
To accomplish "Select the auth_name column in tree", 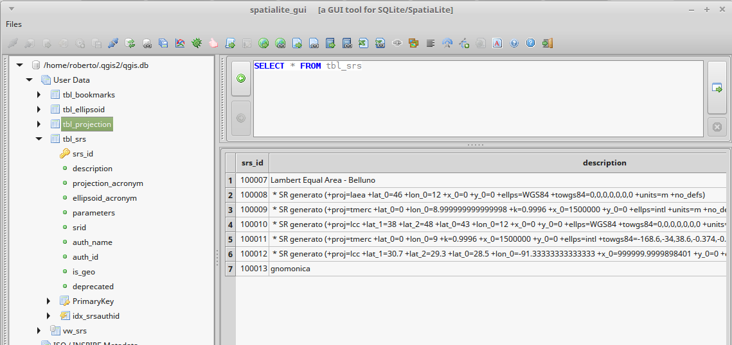I will coord(93,242).
